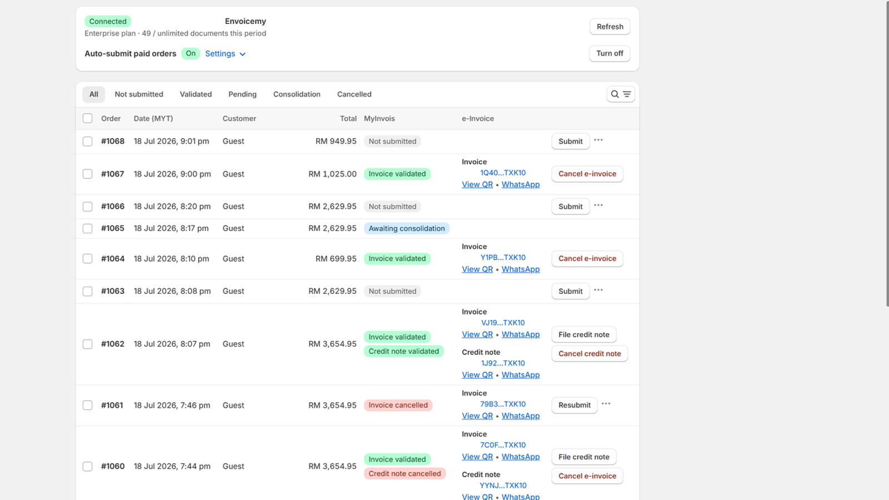889x500 pixels.
Task: View QR for order #1067 invoice
Action: pos(477,184)
